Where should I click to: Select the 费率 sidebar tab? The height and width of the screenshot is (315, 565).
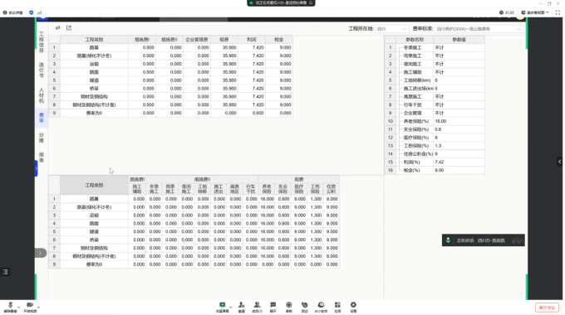(x=42, y=118)
